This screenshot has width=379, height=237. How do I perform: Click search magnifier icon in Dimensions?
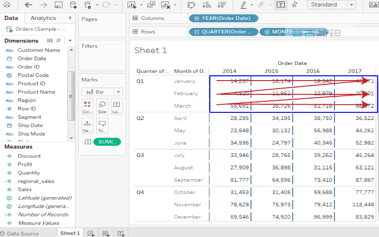coord(58,40)
